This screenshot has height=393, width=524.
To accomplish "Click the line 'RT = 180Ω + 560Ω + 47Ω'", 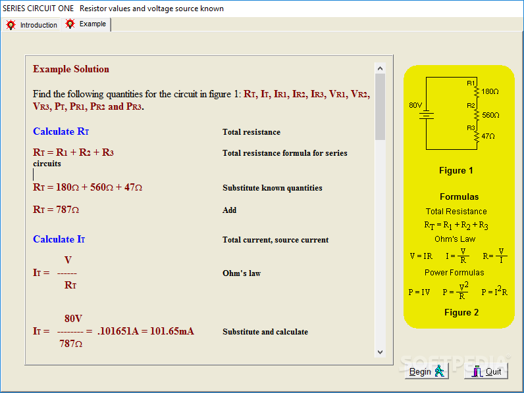I will coord(88,187).
